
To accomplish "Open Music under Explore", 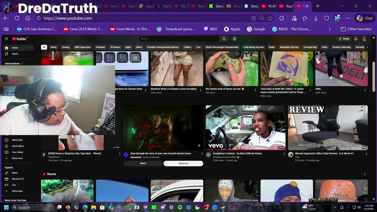I will coord(18,173).
